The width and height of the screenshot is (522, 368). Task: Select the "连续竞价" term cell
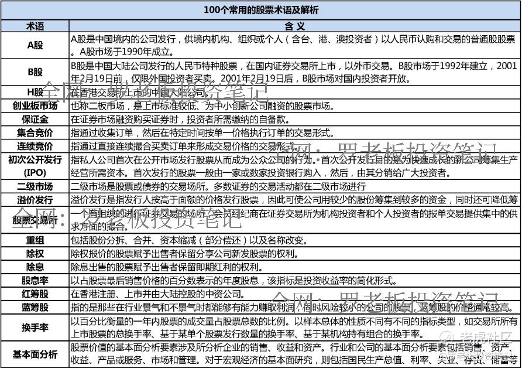[x=35, y=146]
